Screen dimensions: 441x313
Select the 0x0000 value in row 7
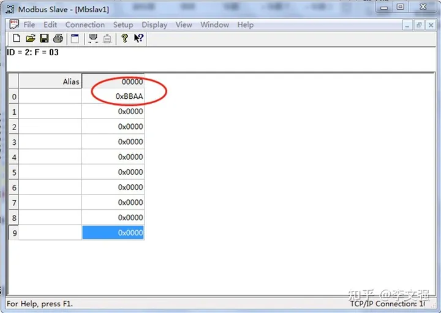(113, 203)
